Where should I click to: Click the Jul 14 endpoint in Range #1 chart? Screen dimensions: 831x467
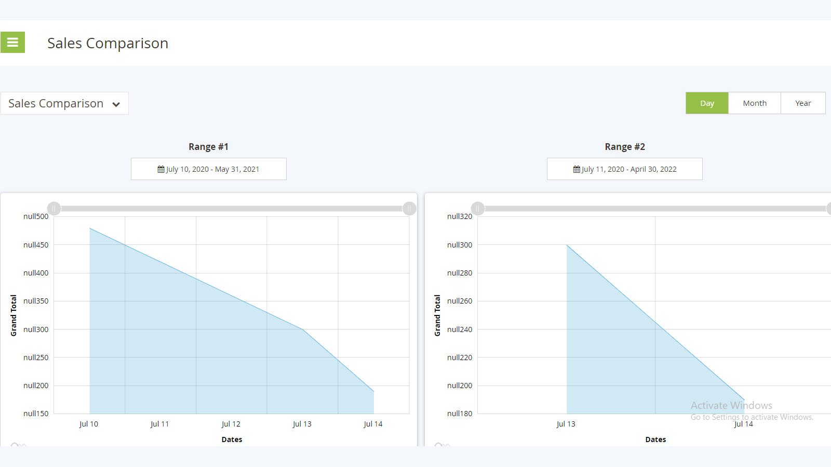click(x=373, y=391)
